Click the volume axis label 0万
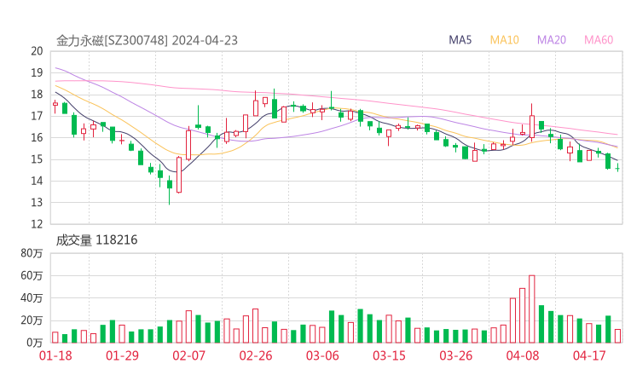The image size is (631, 375). pyautogui.click(x=35, y=343)
